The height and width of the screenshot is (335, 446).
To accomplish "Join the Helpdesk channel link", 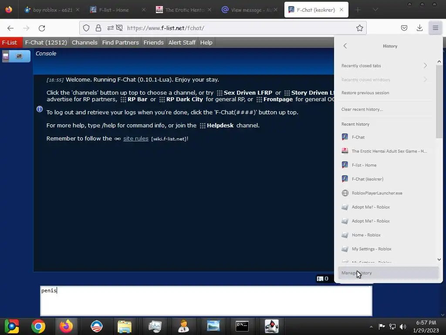I will 217,126.
